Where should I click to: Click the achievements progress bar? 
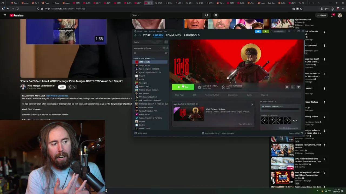click(280, 109)
